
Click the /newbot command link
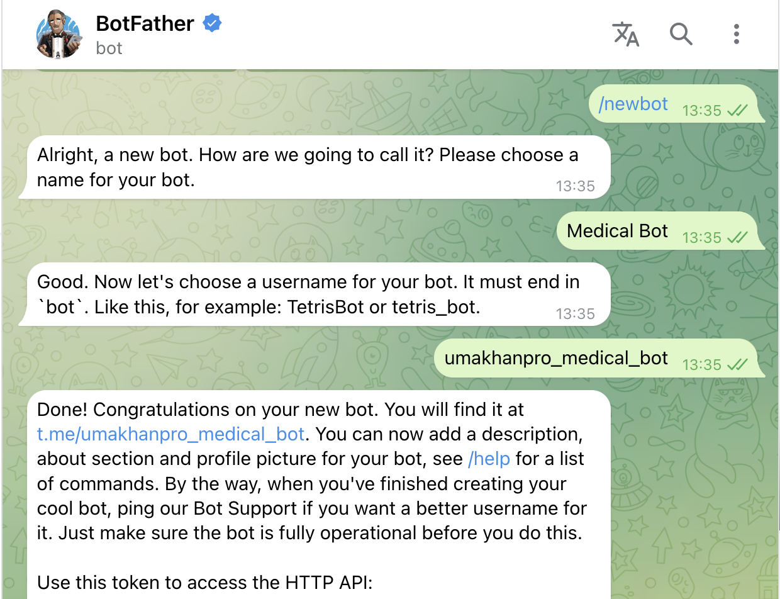coord(633,104)
